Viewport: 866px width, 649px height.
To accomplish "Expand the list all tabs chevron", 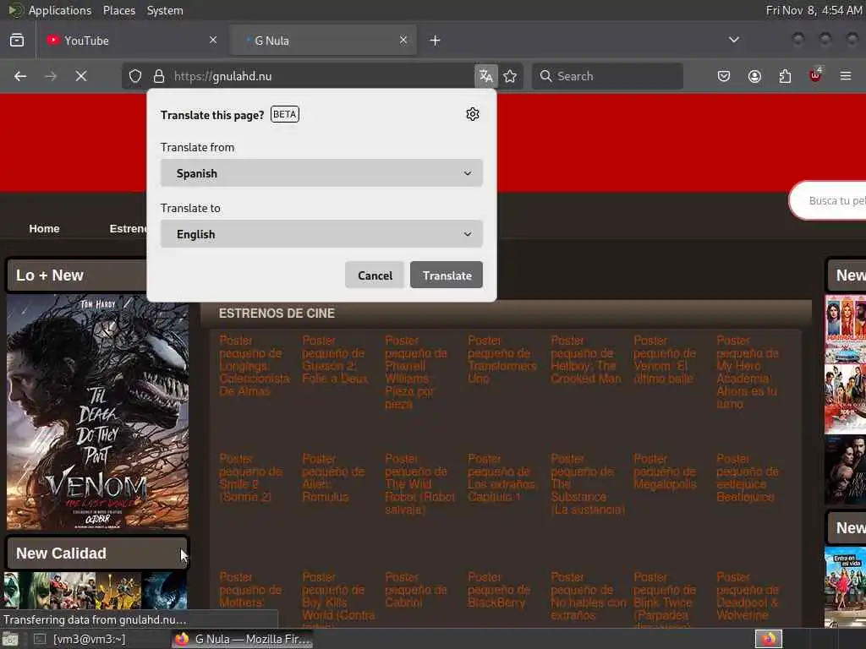I will [x=734, y=40].
